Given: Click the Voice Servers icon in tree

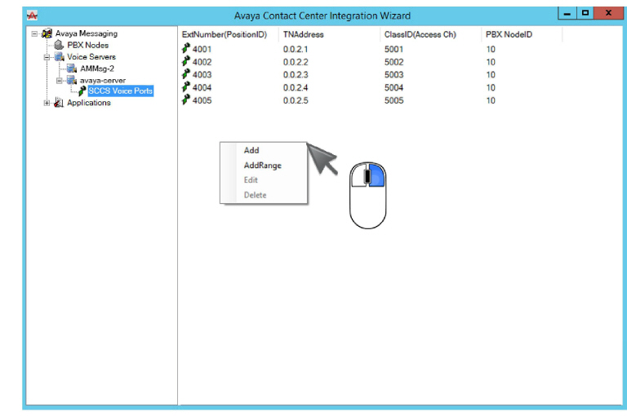Looking at the screenshot, I should 59,57.
